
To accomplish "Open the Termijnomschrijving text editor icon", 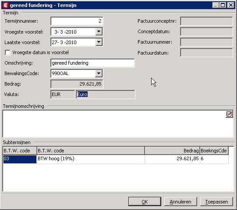I will click(229, 114).
